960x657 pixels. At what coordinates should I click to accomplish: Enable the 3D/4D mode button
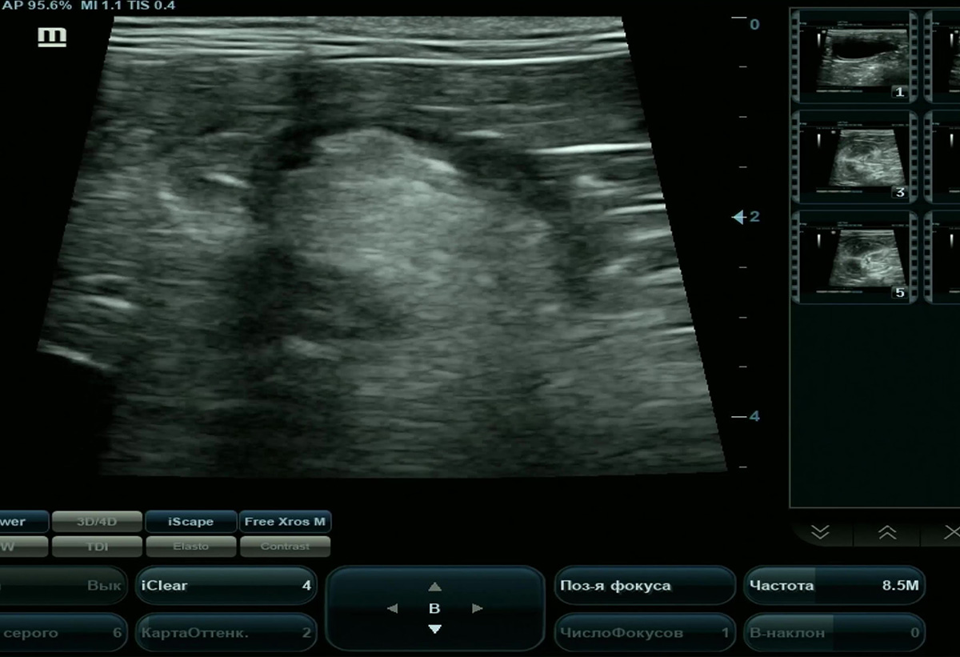[97, 522]
